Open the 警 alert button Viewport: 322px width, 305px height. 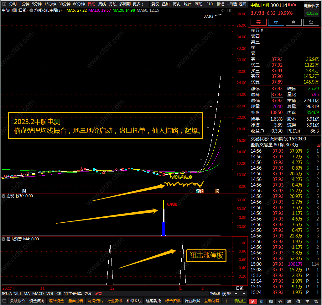coord(311,22)
